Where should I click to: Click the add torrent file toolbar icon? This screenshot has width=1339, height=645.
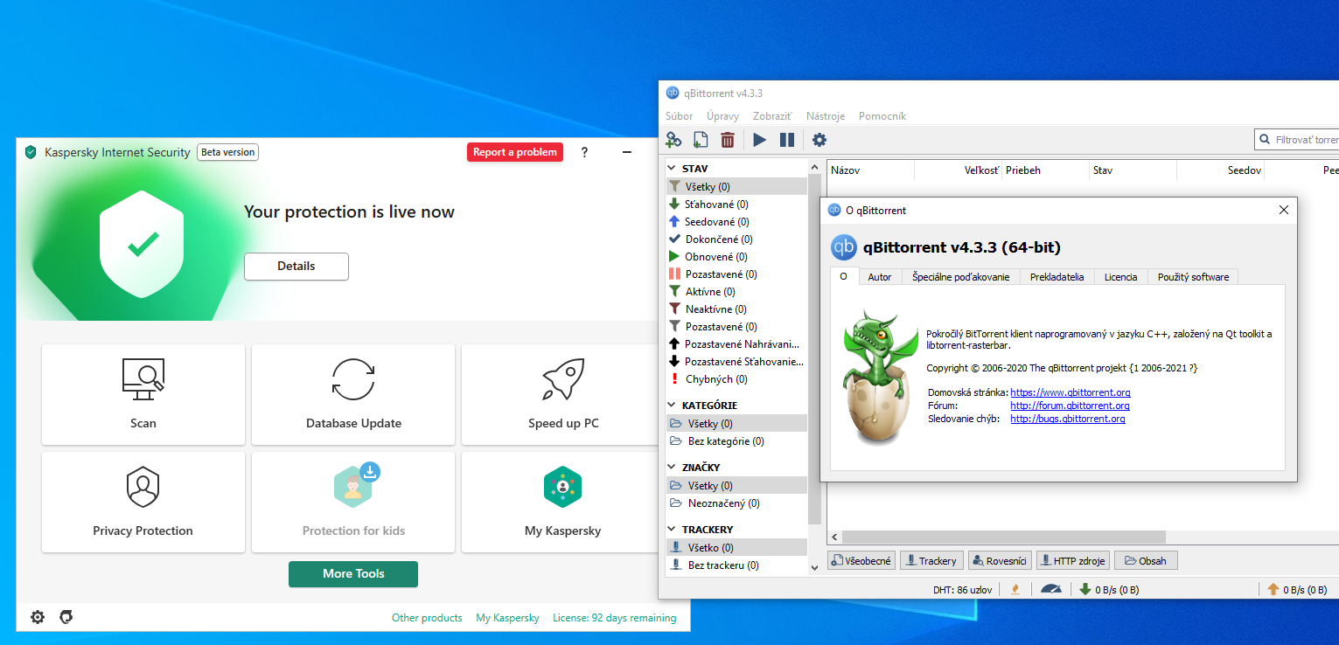point(701,140)
